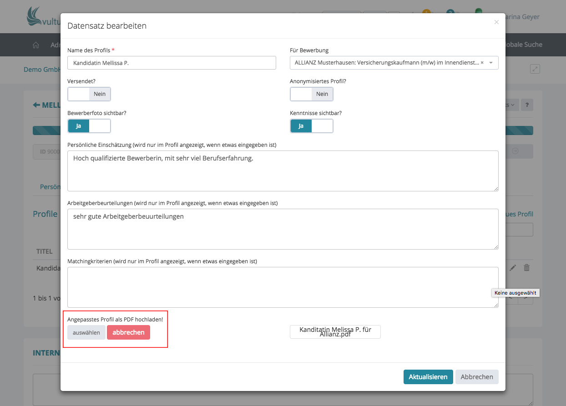Click the pencil edit icon in profile row
This screenshot has height=406, width=566.
click(x=513, y=268)
